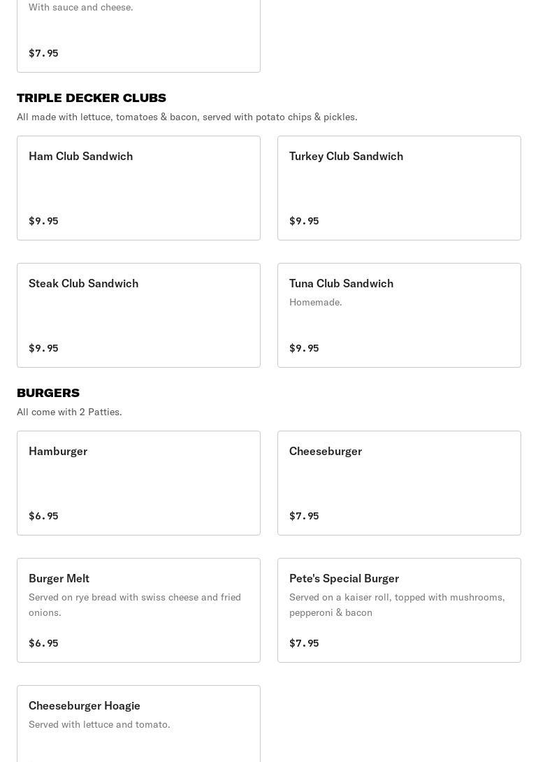Click the Triple Decker Clubs heading
This screenshot has height=762, width=538.
[x=92, y=98]
